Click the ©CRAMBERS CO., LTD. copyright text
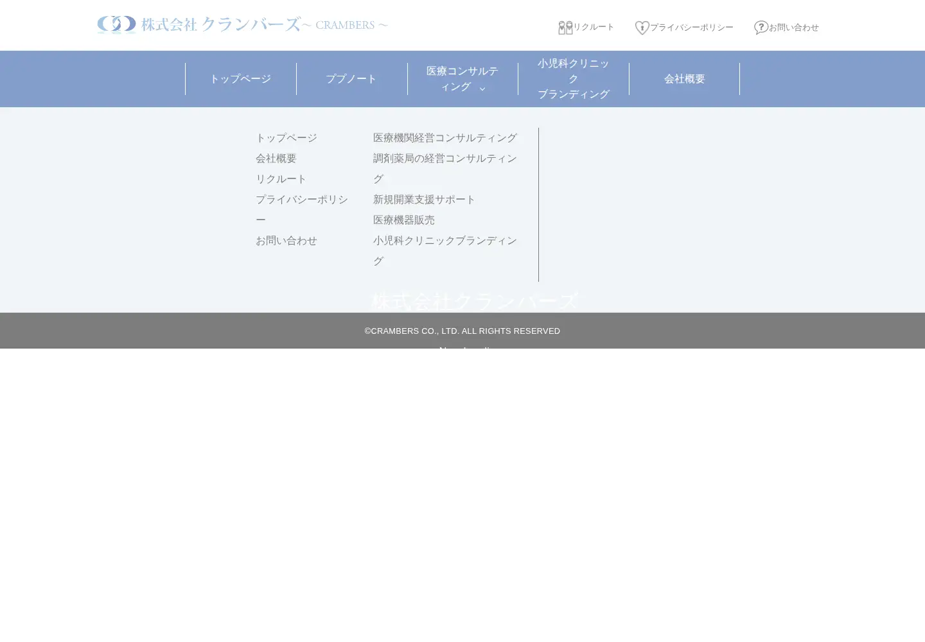The width and height of the screenshot is (925, 642). pos(463,331)
